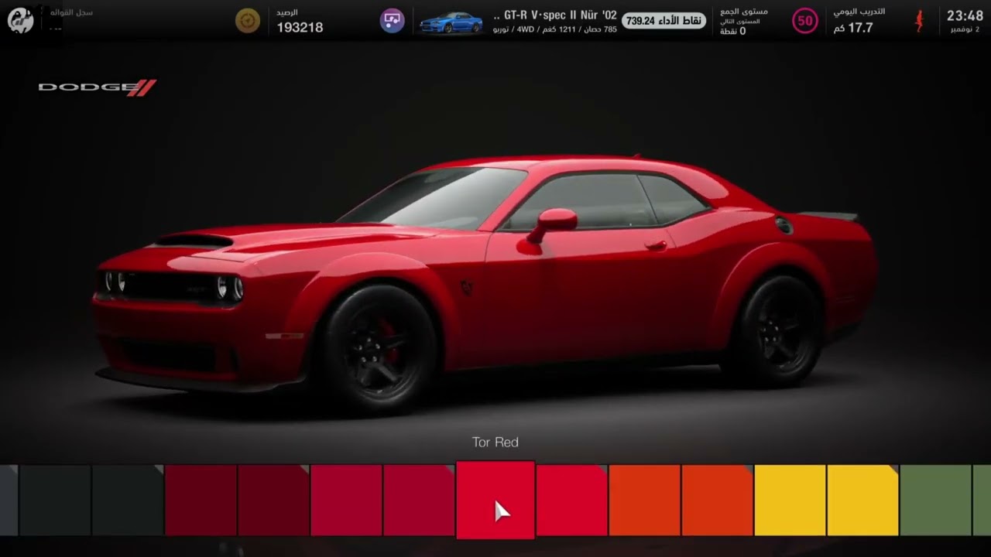
Task: Select the orange swatch with corner mark
Action: pyautogui.click(x=717, y=500)
